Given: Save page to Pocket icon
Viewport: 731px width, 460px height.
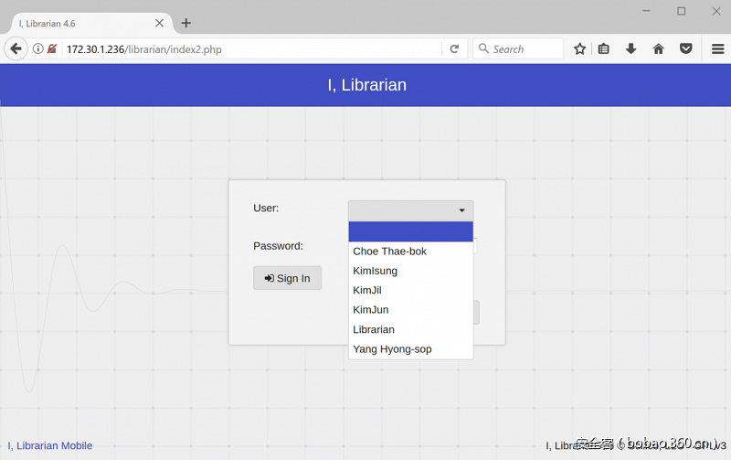Looking at the screenshot, I should click(686, 48).
